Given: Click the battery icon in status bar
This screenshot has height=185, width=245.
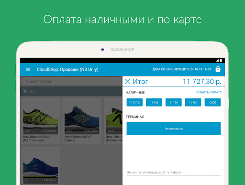Looking at the screenshot, I should click(221, 60).
